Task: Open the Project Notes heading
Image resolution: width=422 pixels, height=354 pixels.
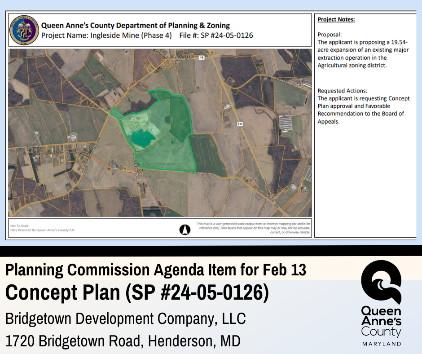Action: 336,20
